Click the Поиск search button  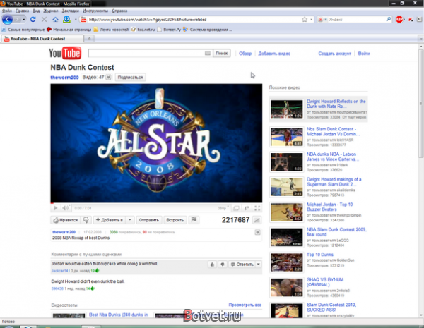coord(222,53)
